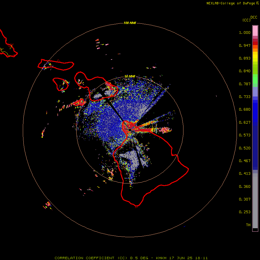
Task: Click the TH threshold label
Action: 248,225
